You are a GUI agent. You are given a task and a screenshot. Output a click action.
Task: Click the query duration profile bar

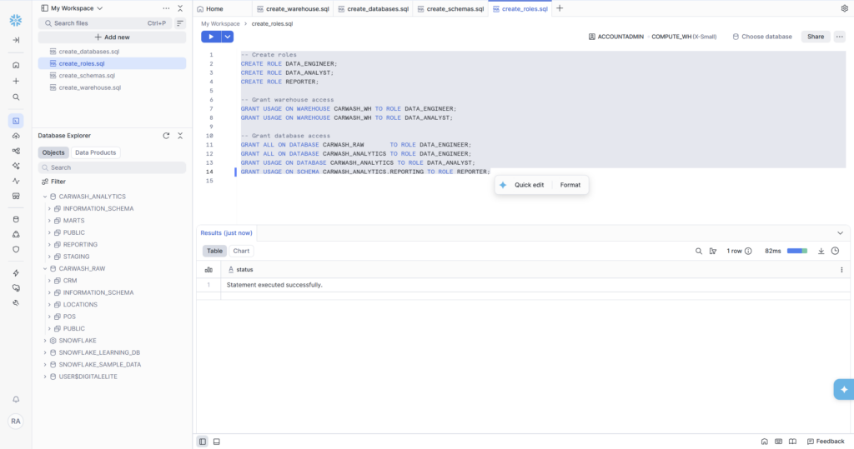coord(796,251)
